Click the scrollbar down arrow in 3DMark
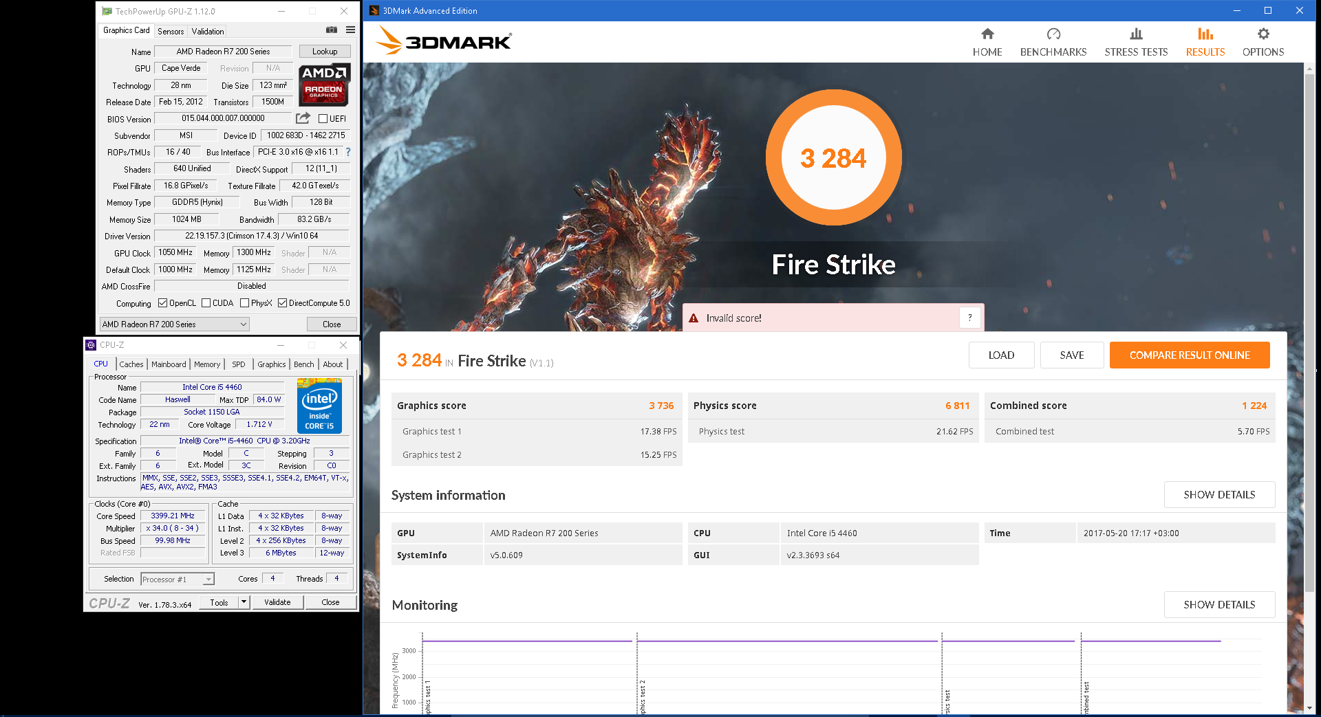Viewport: 1321px width, 717px height. point(1309,708)
